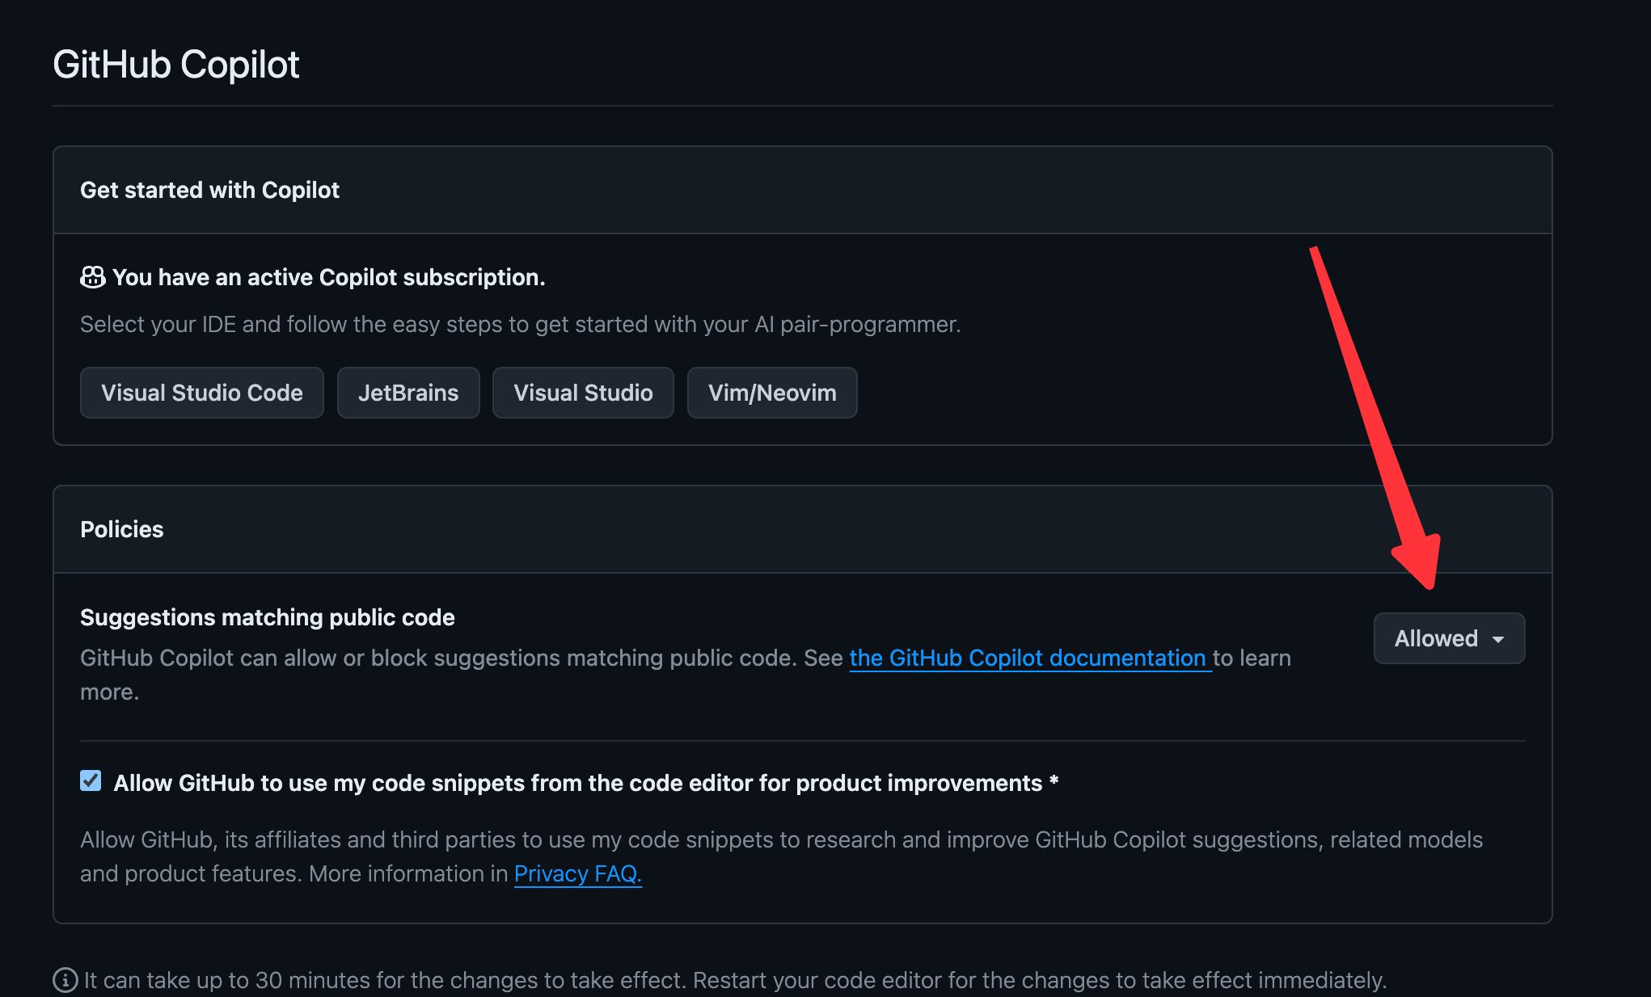This screenshot has width=1651, height=997.
Task: Click the 'It can take up to 30 minutes' notice
Action: (736, 980)
